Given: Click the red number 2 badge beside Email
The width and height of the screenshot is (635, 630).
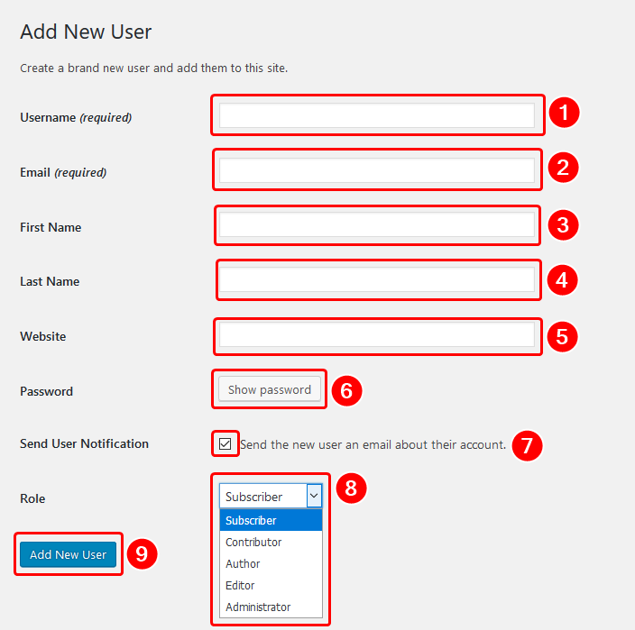Looking at the screenshot, I should [563, 168].
